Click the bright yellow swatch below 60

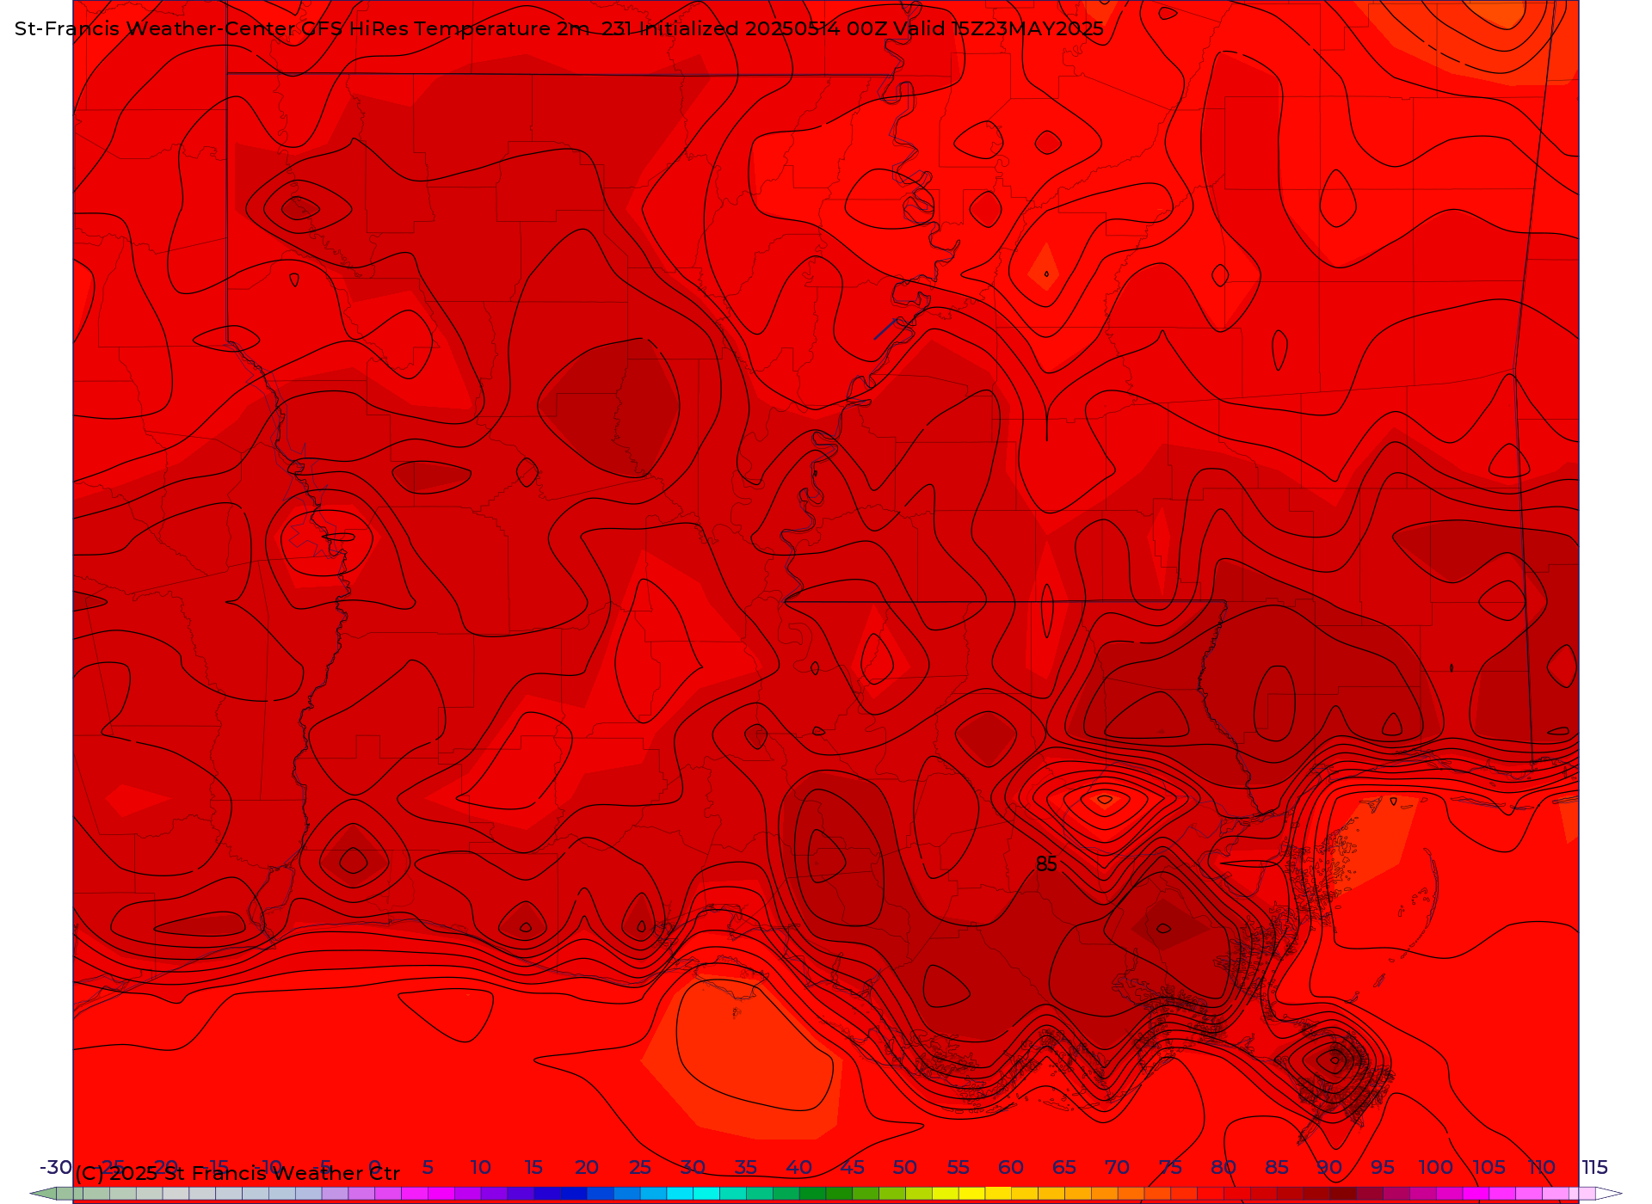coord(998,1194)
